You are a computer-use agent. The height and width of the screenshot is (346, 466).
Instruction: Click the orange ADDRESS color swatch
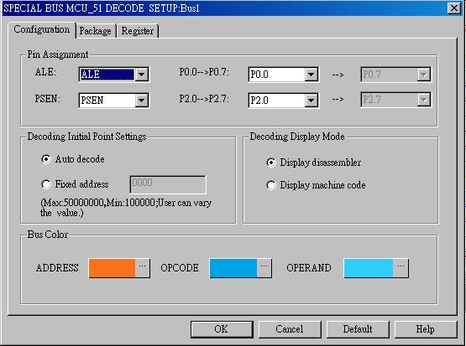(112, 268)
